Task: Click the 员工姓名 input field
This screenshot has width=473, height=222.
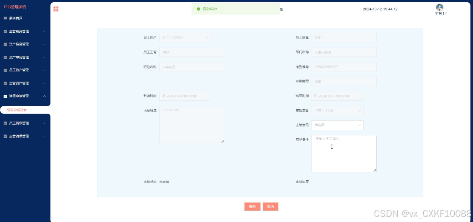Action: [344, 38]
